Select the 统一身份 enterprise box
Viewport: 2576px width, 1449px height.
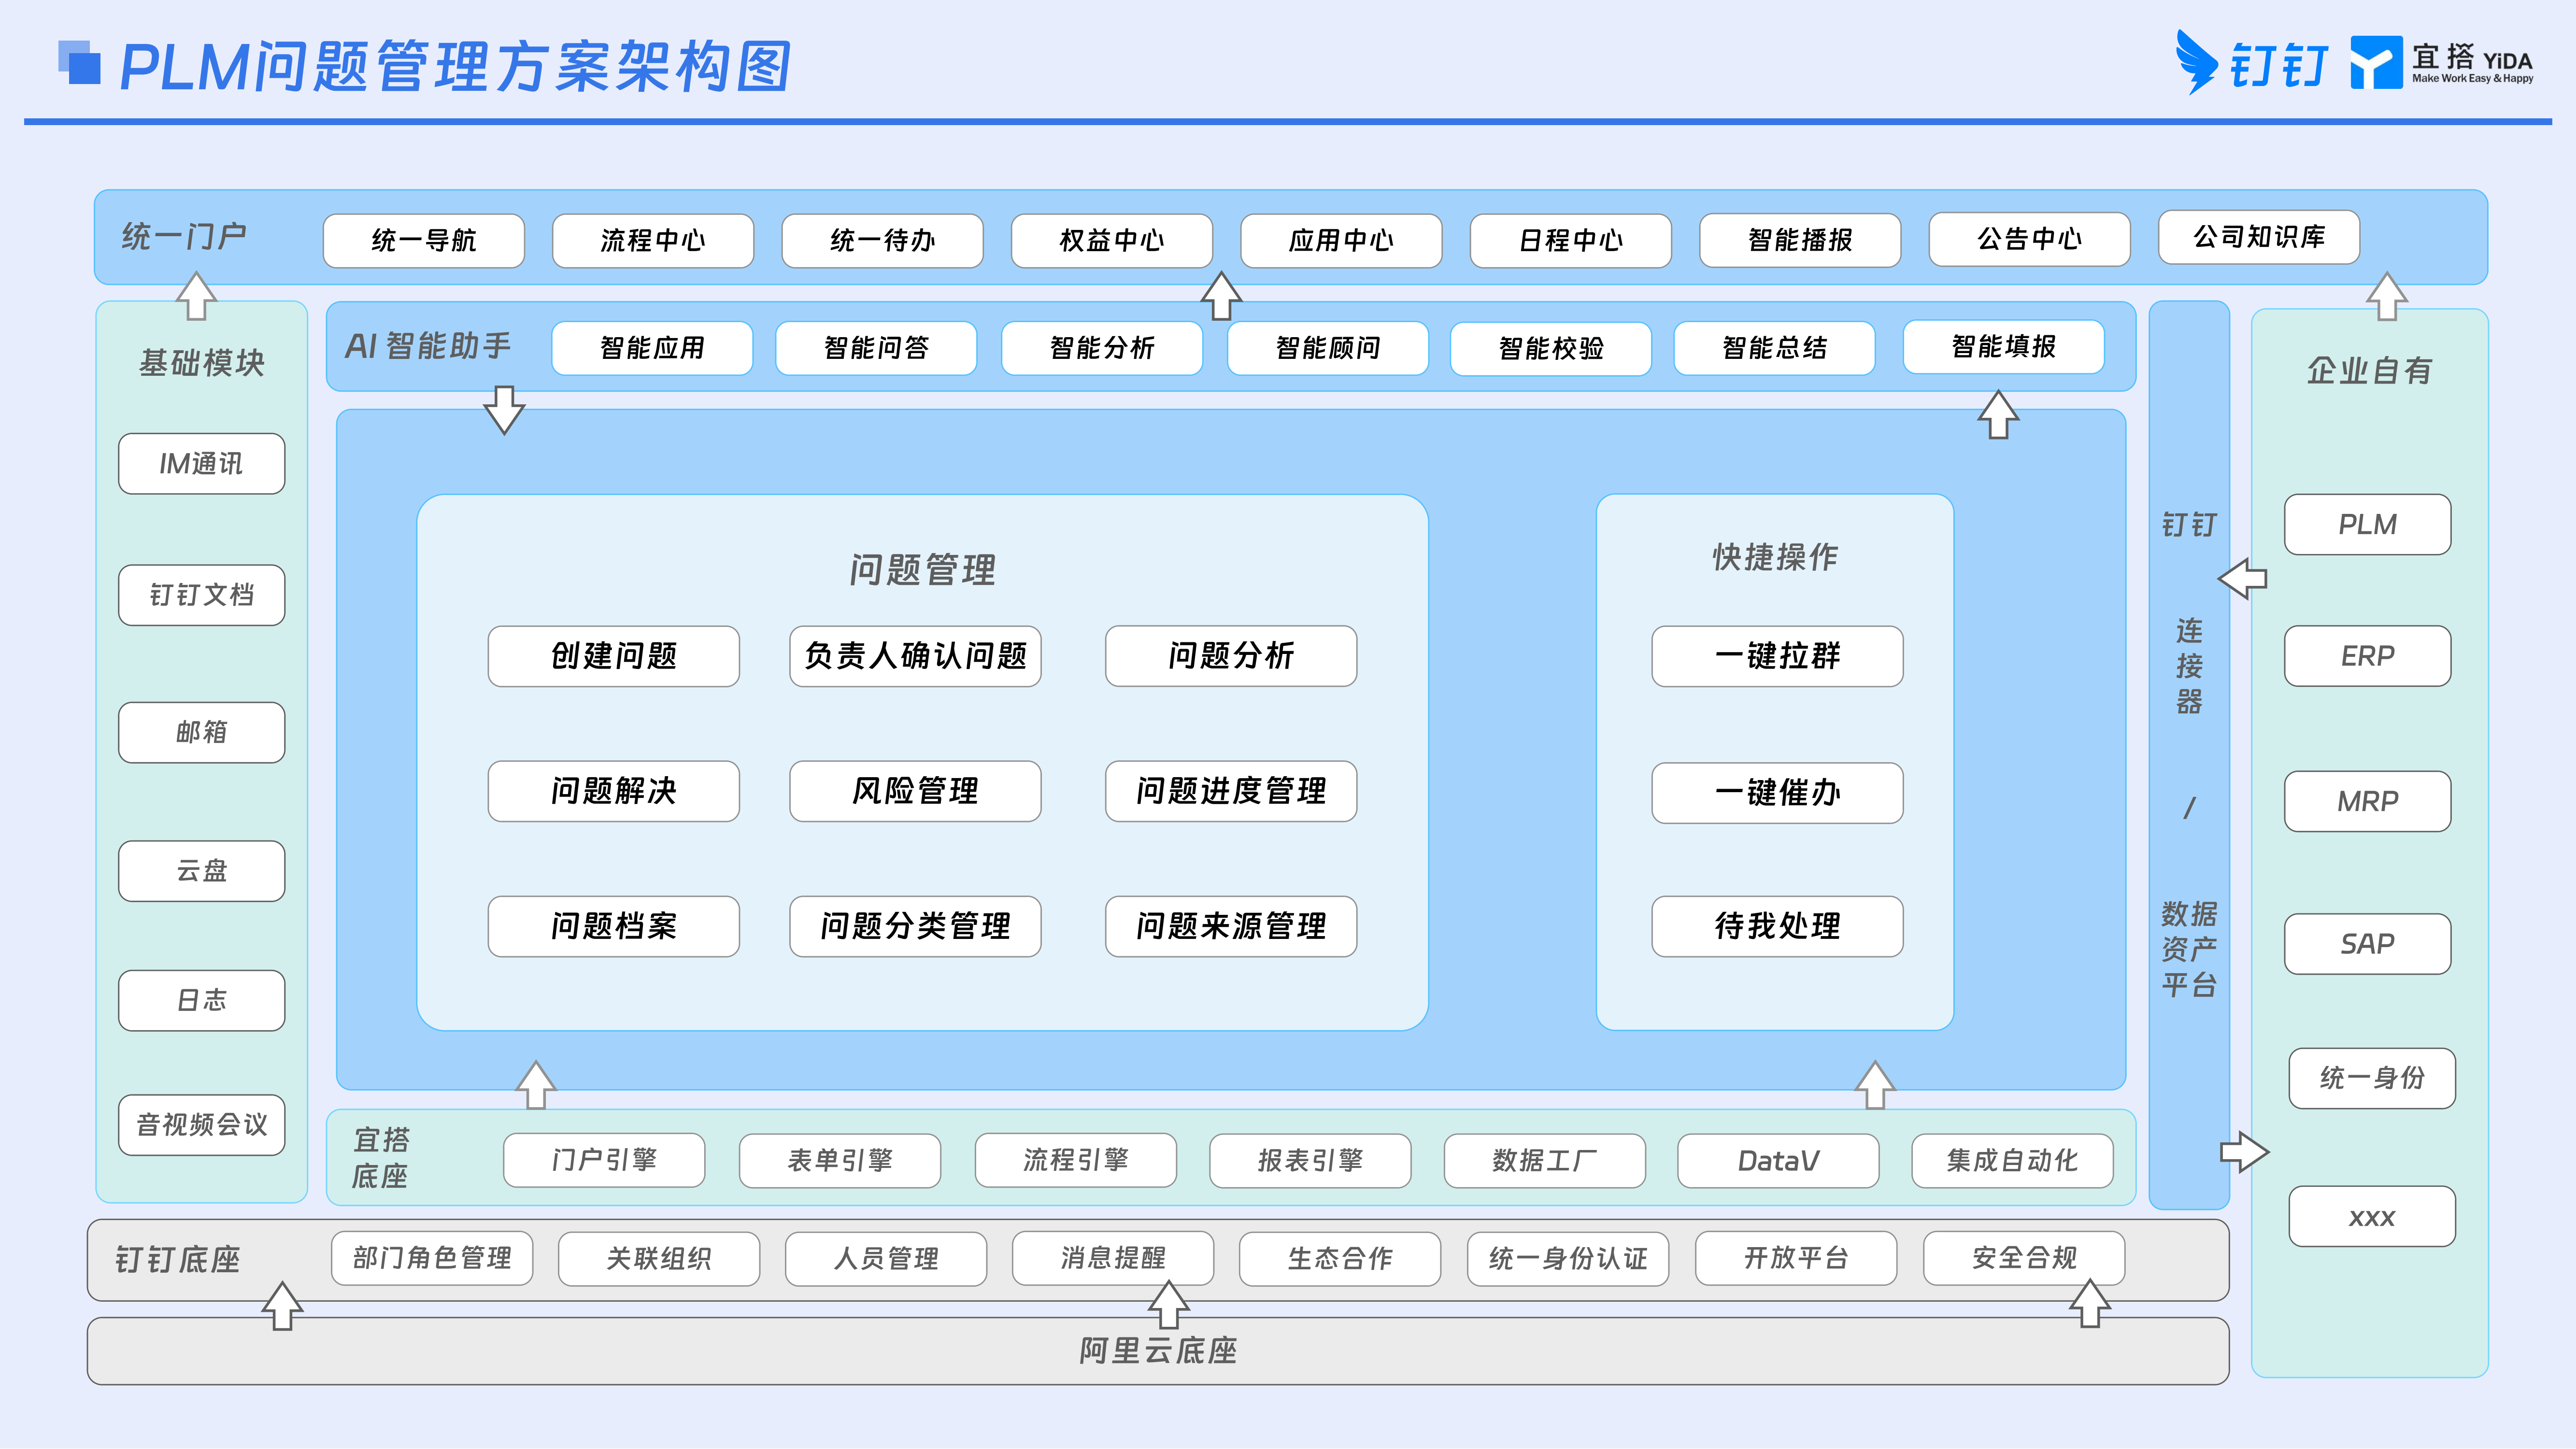(x=2372, y=1078)
